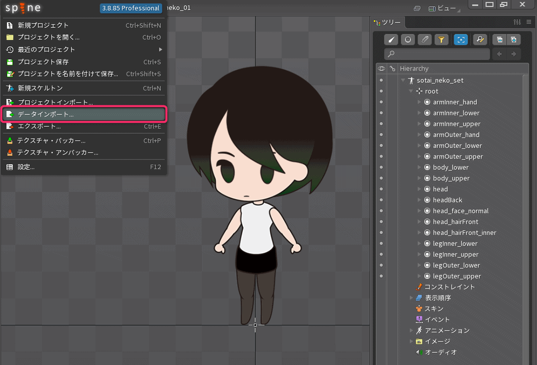The width and height of the screenshot is (537, 365).
Task: Toggle visibility dot for legOuter_upper
Action: 381,276
